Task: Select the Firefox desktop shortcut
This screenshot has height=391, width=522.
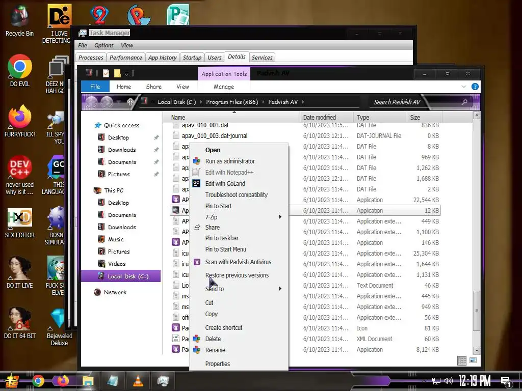Action: tap(20, 121)
